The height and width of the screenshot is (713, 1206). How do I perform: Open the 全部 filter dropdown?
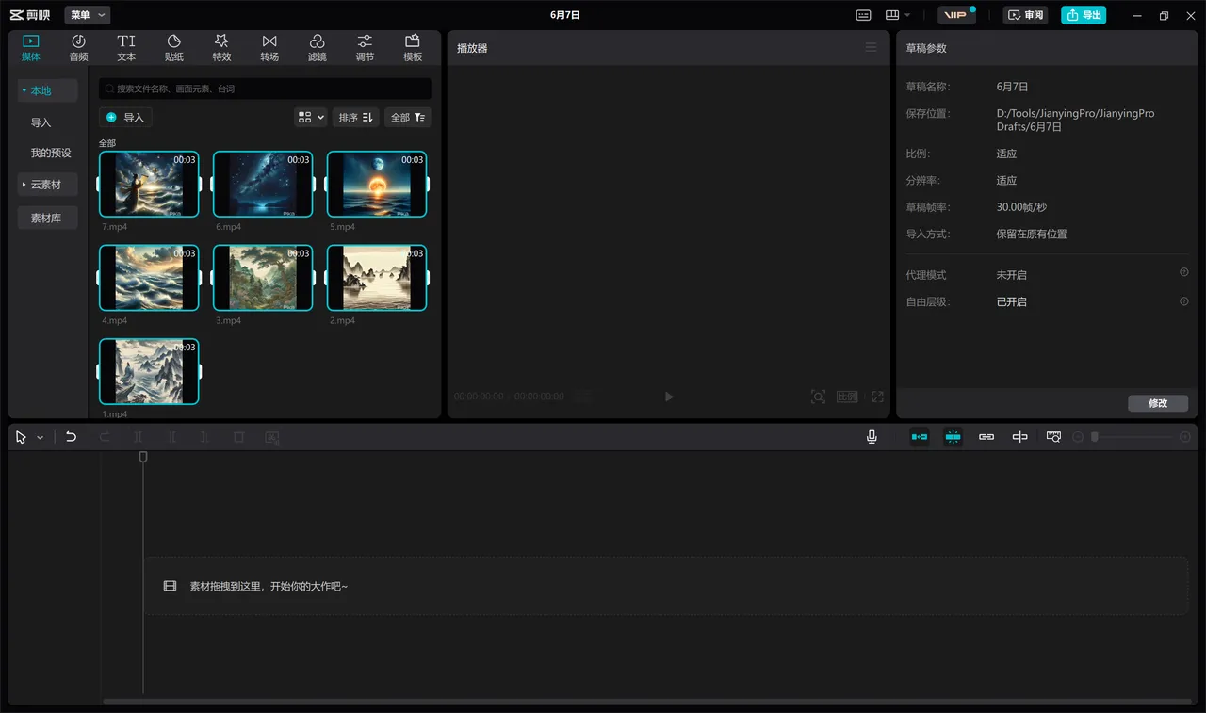[x=408, y=117]
